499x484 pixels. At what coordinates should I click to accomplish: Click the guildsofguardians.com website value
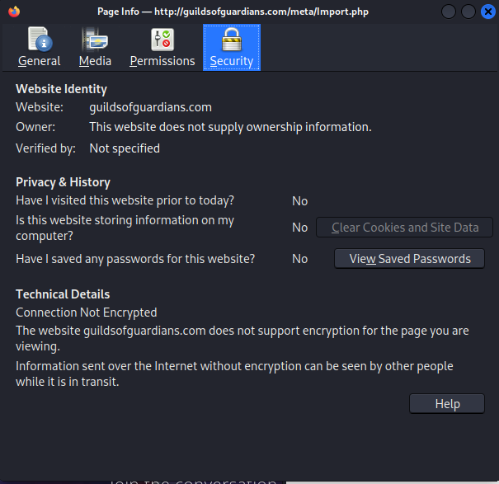pos(150,107)
